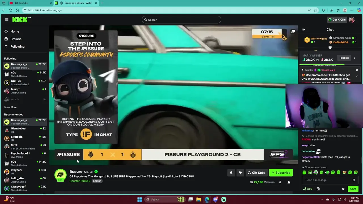
Task: Open hello_kiko recommended channel
Action: tap(25, 180)
